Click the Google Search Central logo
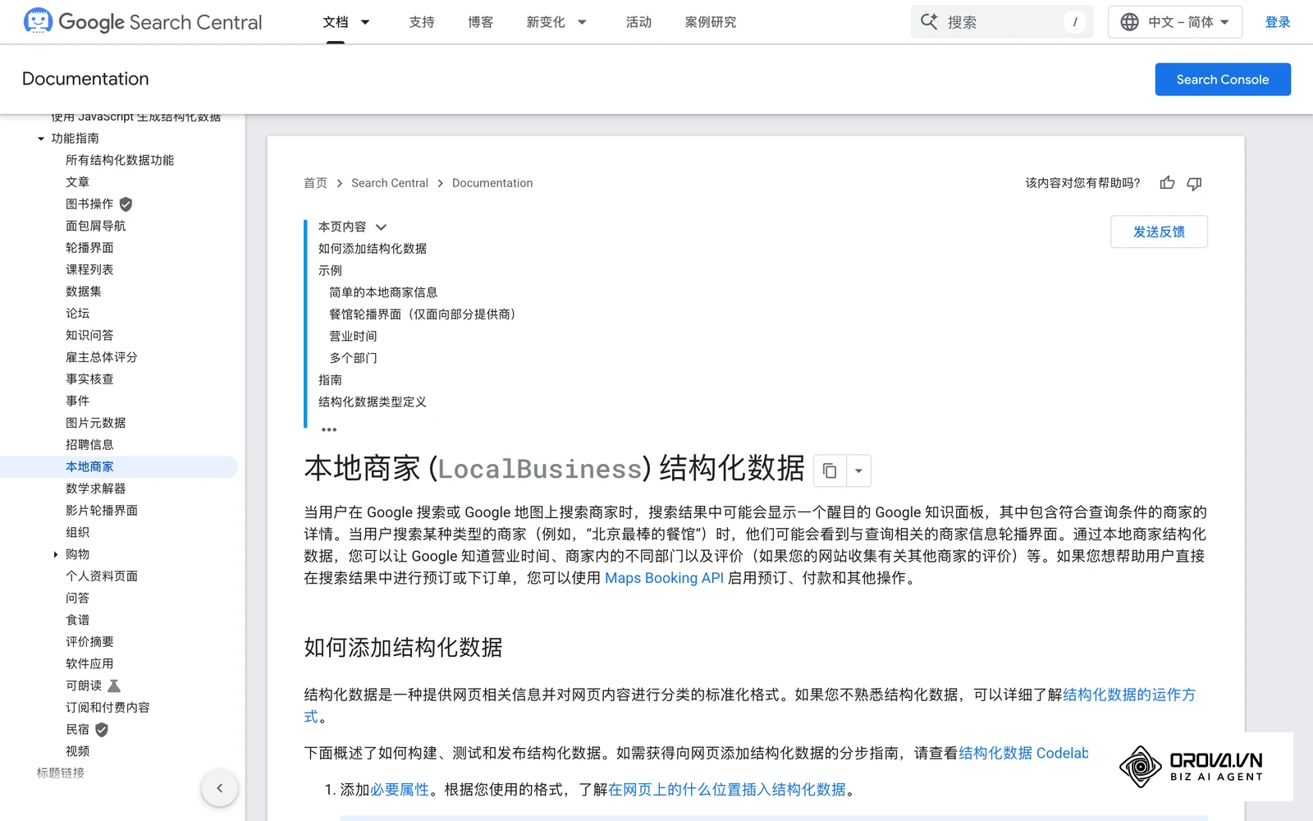This screenshot has height=821, width=1313. click(x=143, y=21)
